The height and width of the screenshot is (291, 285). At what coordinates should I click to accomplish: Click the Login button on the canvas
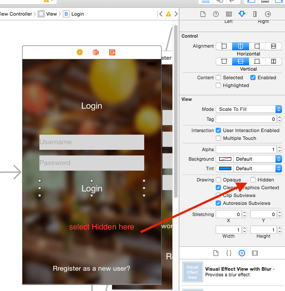92,188
